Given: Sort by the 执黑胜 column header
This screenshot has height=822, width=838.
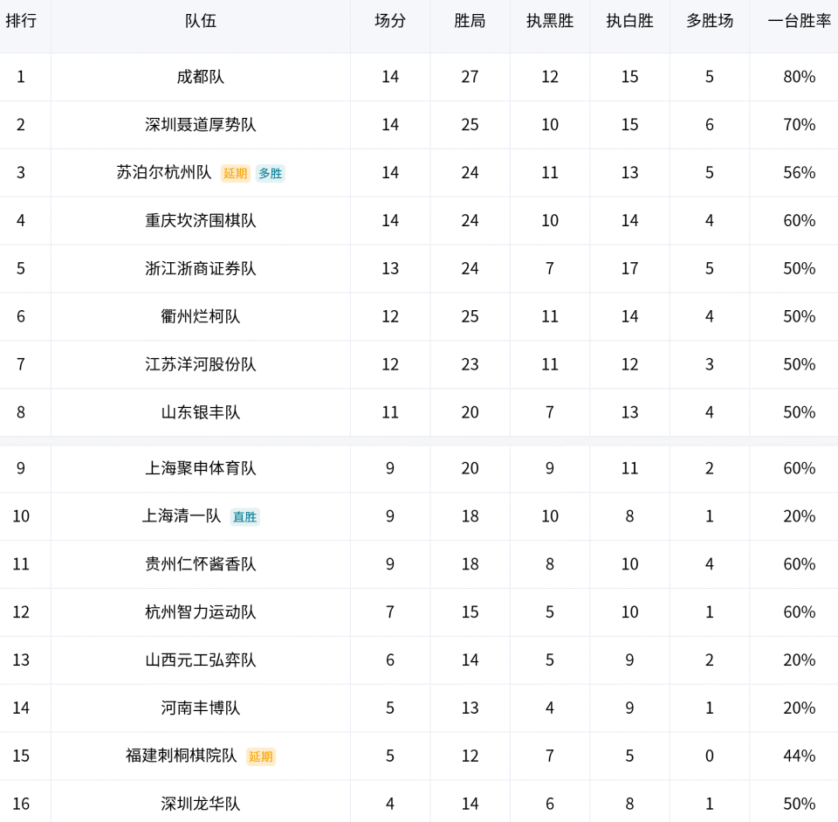Looking at the screenshot, I should [549, 22].
